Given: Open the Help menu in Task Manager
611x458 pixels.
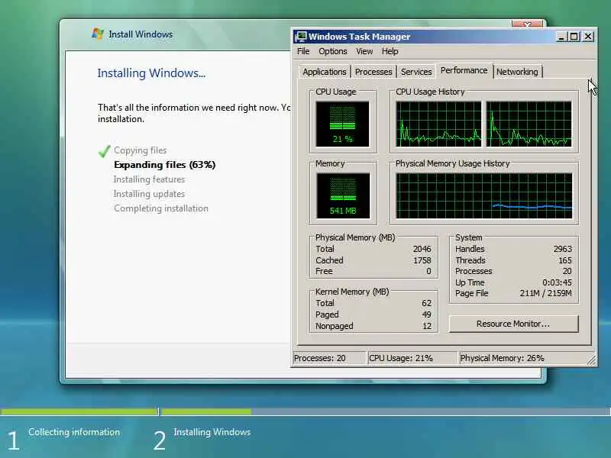Looking at the screenshot, I should pos(390,51).
